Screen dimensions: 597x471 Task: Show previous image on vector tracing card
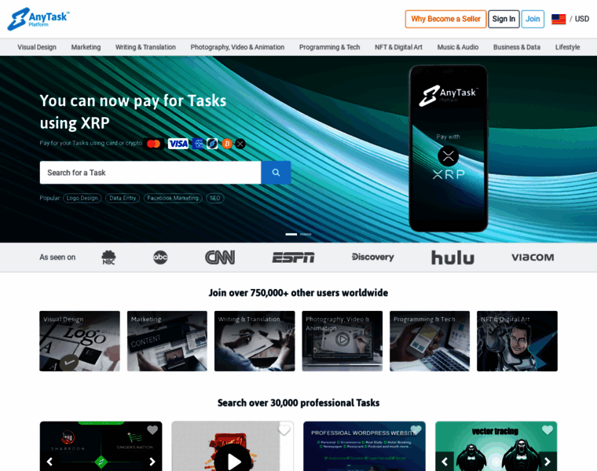click(445, 462)
